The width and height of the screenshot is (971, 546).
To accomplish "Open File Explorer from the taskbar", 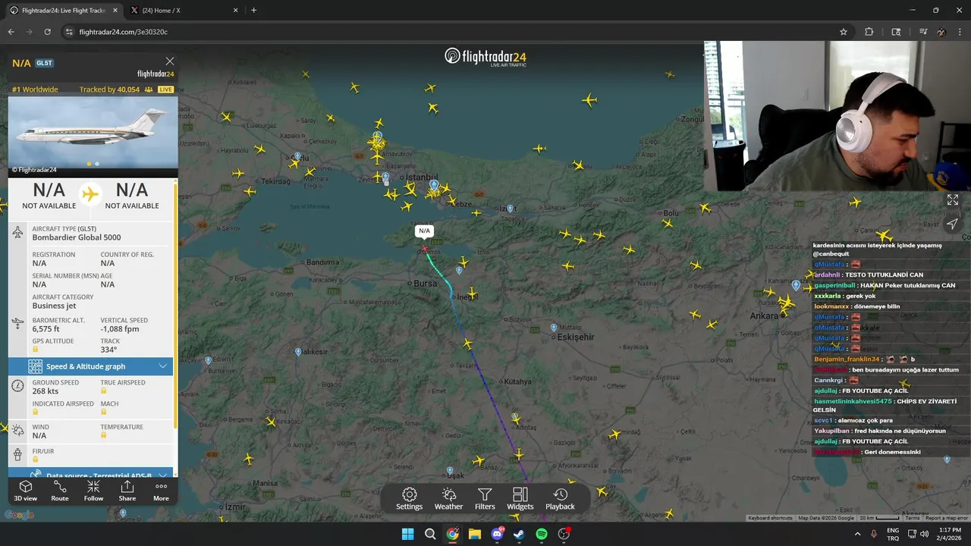I will click(475, 534).
